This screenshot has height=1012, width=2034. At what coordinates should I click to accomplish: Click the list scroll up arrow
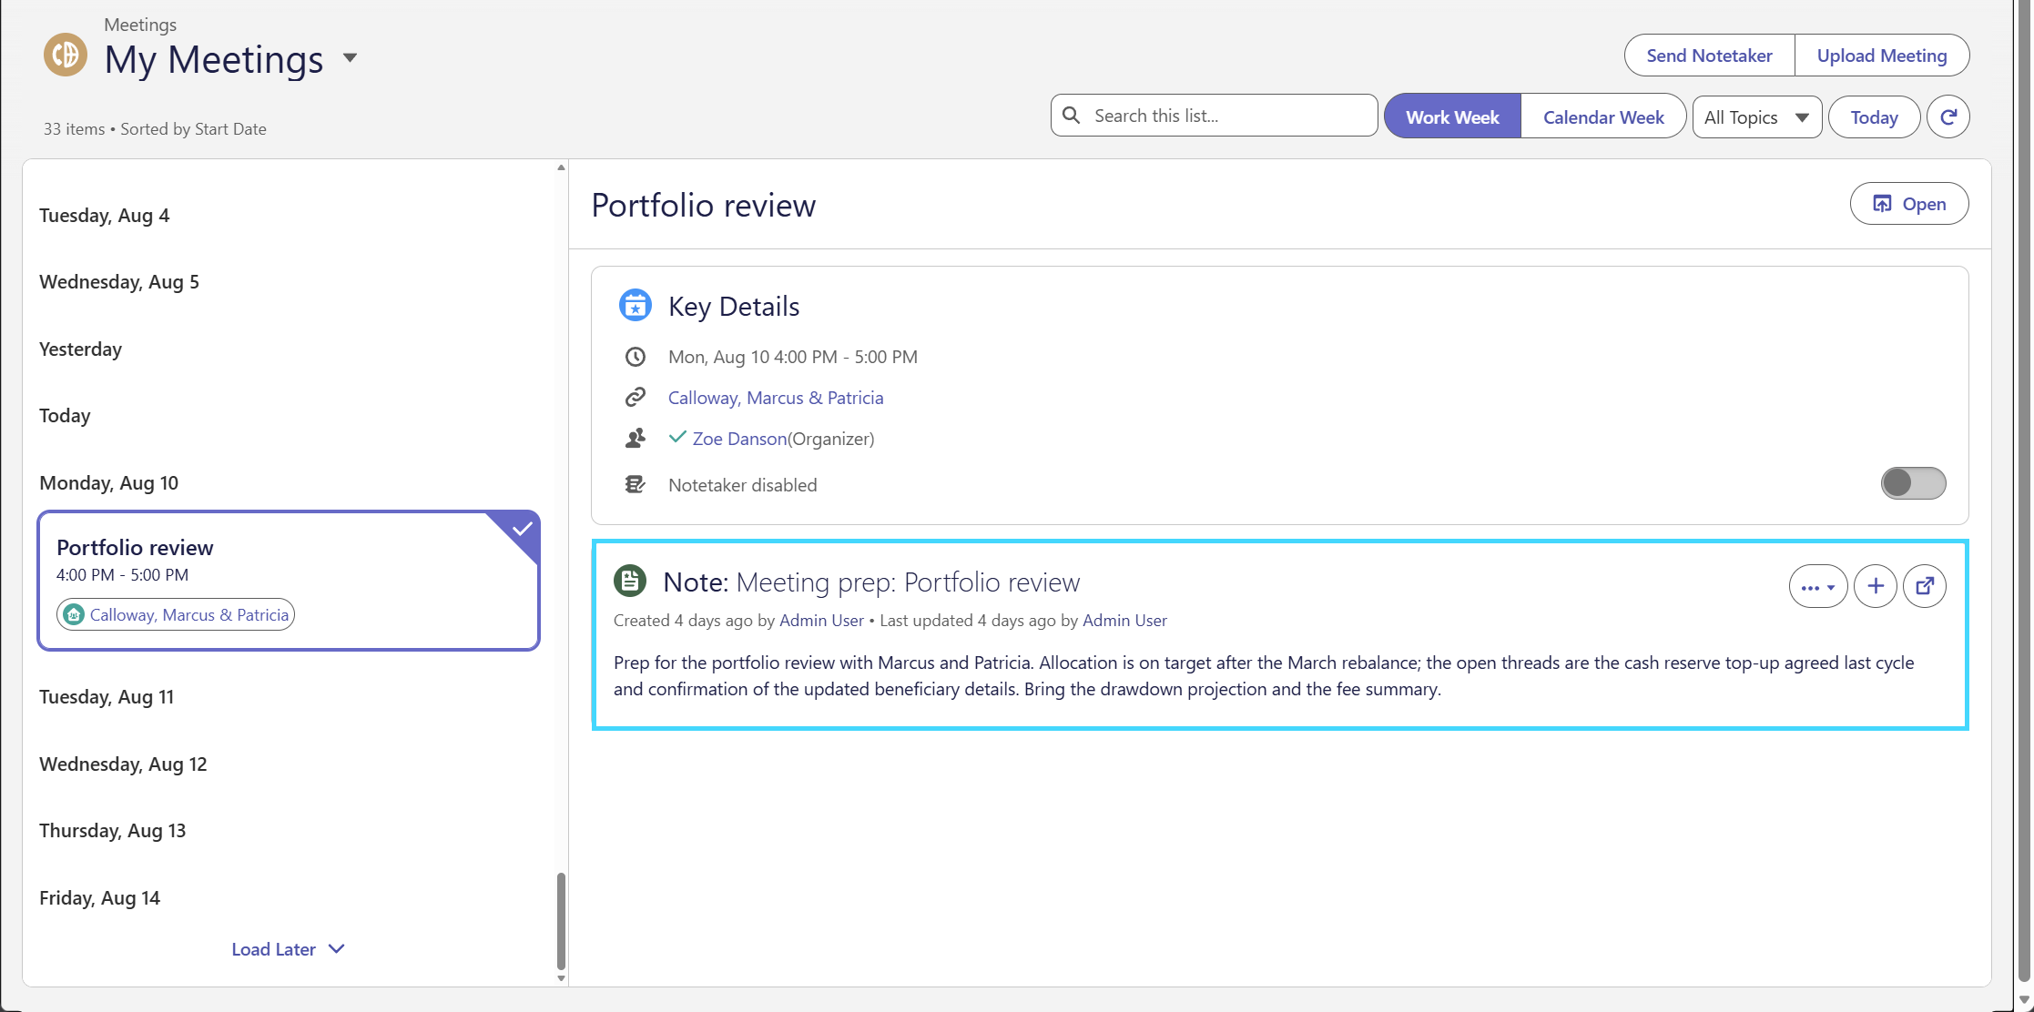click(561, 167)
